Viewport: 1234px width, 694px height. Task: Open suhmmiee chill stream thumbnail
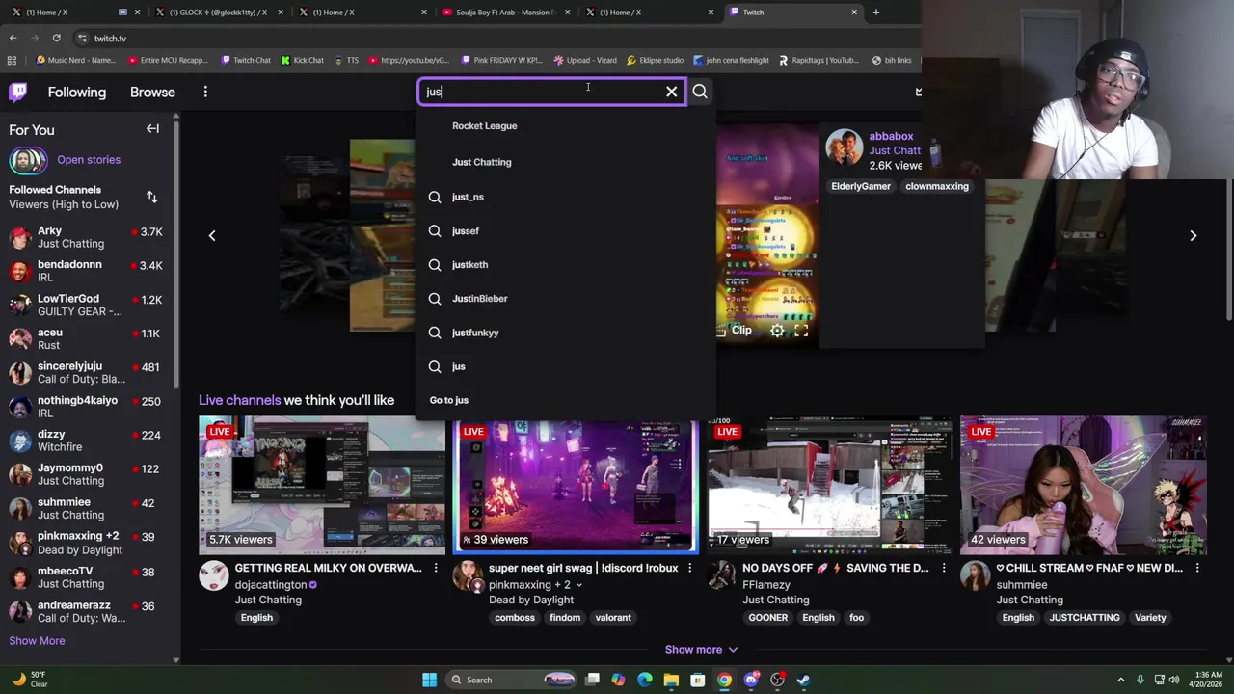[x=1084, y=485]
